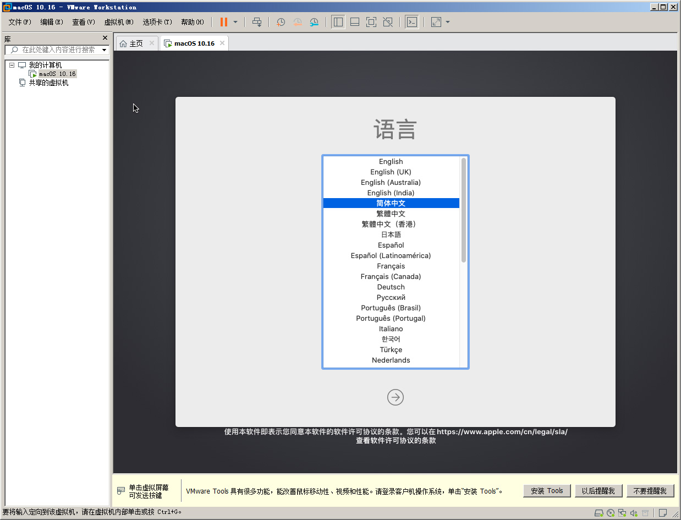Select Español language
Image resolution: width=681 pixels, height=520 pixels.
pyautogui.click(x=391, y=245)
